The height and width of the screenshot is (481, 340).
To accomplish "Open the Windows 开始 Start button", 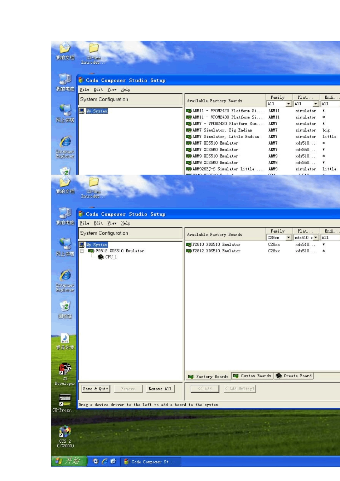I will coord(69,461).
